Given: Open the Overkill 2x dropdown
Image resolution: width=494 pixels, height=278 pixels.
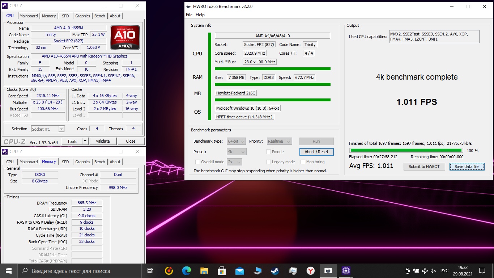Looking at the screenshot, I should click(x=234, y=162).
